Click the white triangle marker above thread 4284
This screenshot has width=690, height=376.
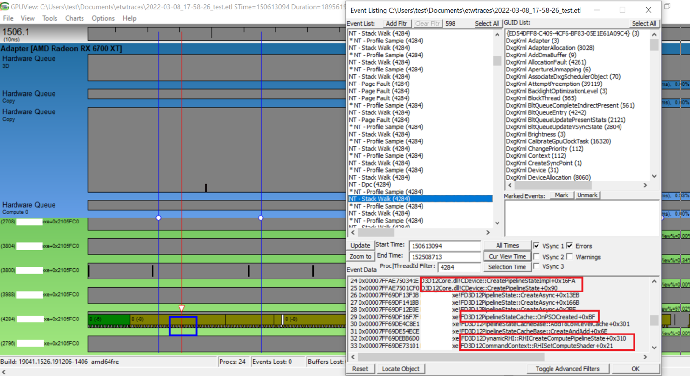(x=181, y=308)
